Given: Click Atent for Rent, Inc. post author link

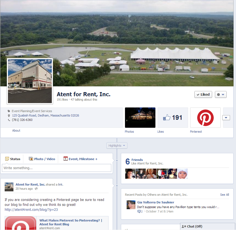Looking at the screenshot, I should click(30, 184).
